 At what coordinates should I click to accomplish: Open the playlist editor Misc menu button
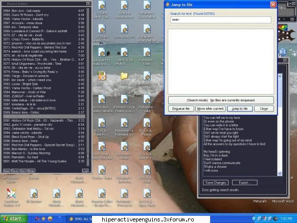tap(31, 171)
